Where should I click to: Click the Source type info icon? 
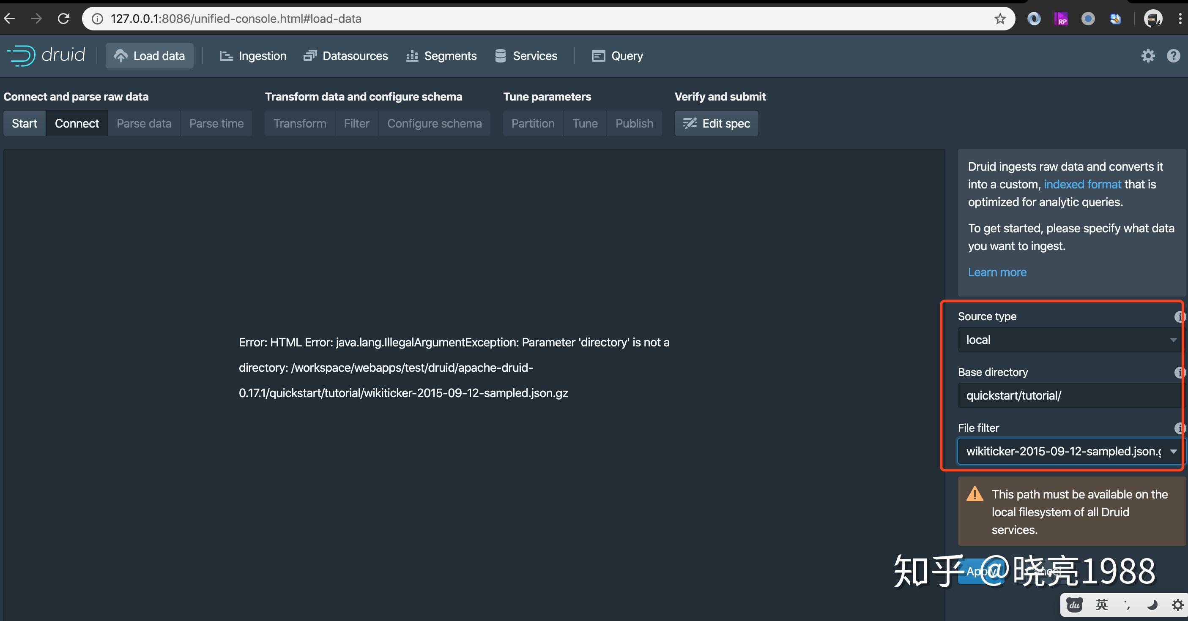click(1179, 316)
